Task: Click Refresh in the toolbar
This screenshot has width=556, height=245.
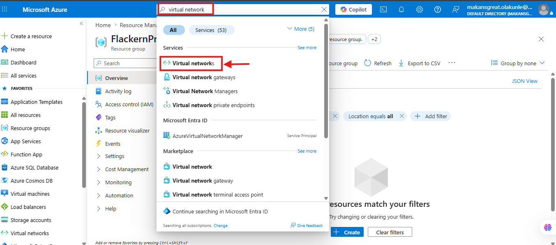Action: tap(378, 63)
